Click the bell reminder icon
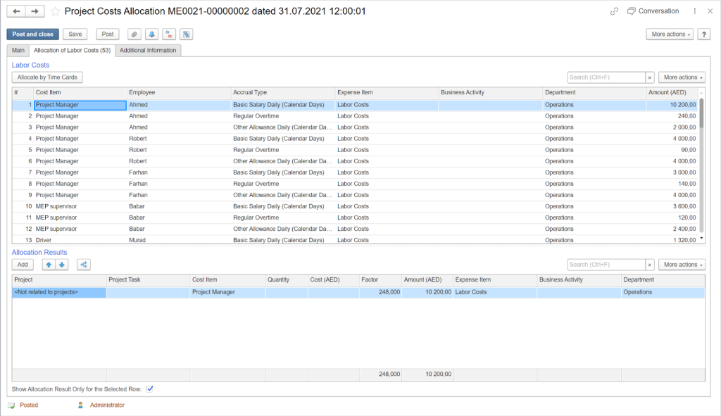The image size is (721, 416). 152,34
